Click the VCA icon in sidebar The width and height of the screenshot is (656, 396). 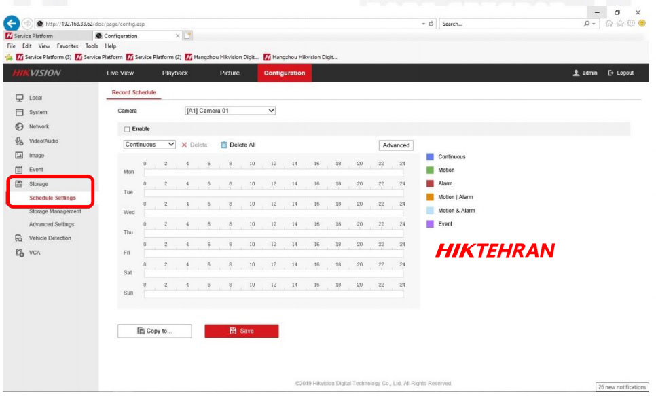coord(19,253)
